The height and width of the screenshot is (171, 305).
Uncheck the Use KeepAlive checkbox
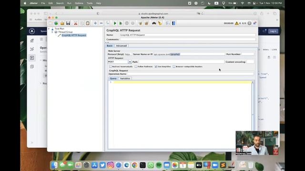[156, 66]
